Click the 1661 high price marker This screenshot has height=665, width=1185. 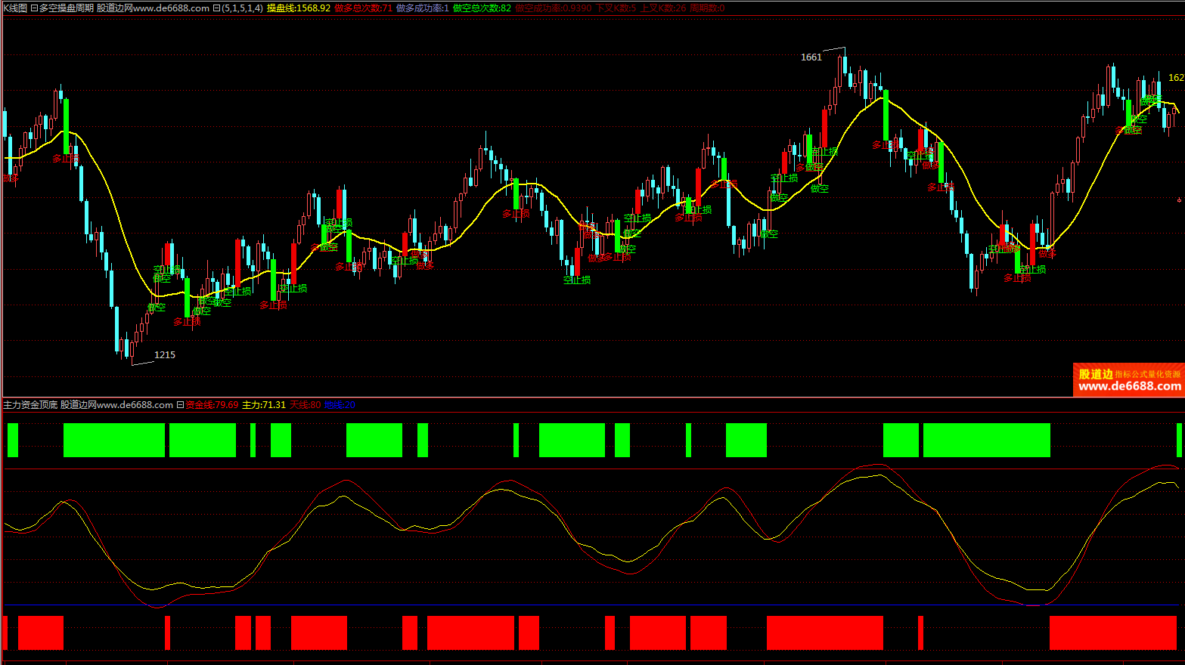pos(811,57)
